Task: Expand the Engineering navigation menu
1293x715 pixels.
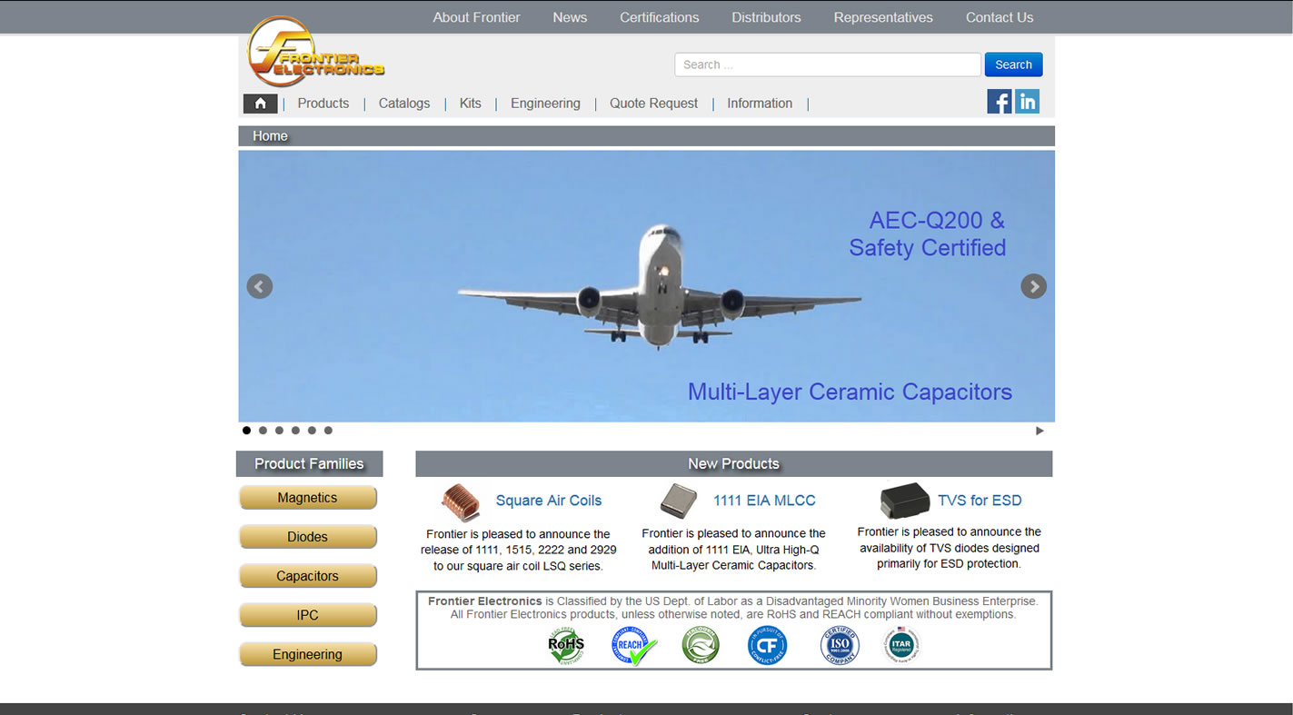Action: 545,104
